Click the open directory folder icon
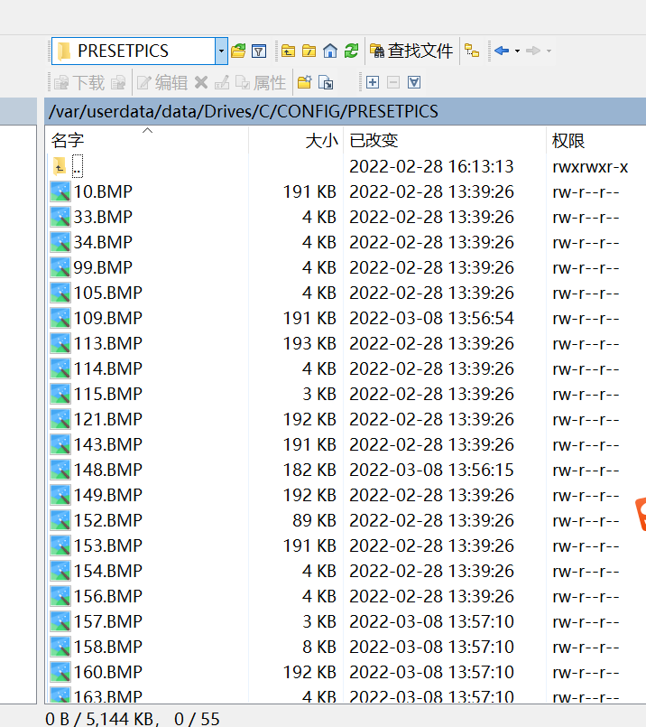The width and height of the screenshot is (646, 727). click(238, 51)
